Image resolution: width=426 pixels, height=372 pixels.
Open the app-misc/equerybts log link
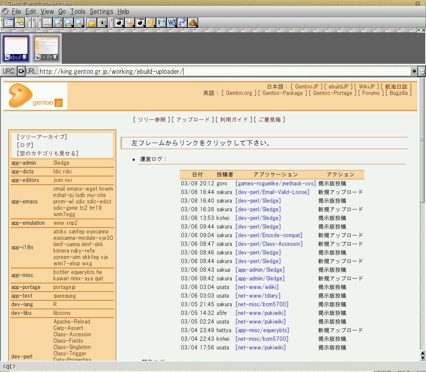(262, 330)
